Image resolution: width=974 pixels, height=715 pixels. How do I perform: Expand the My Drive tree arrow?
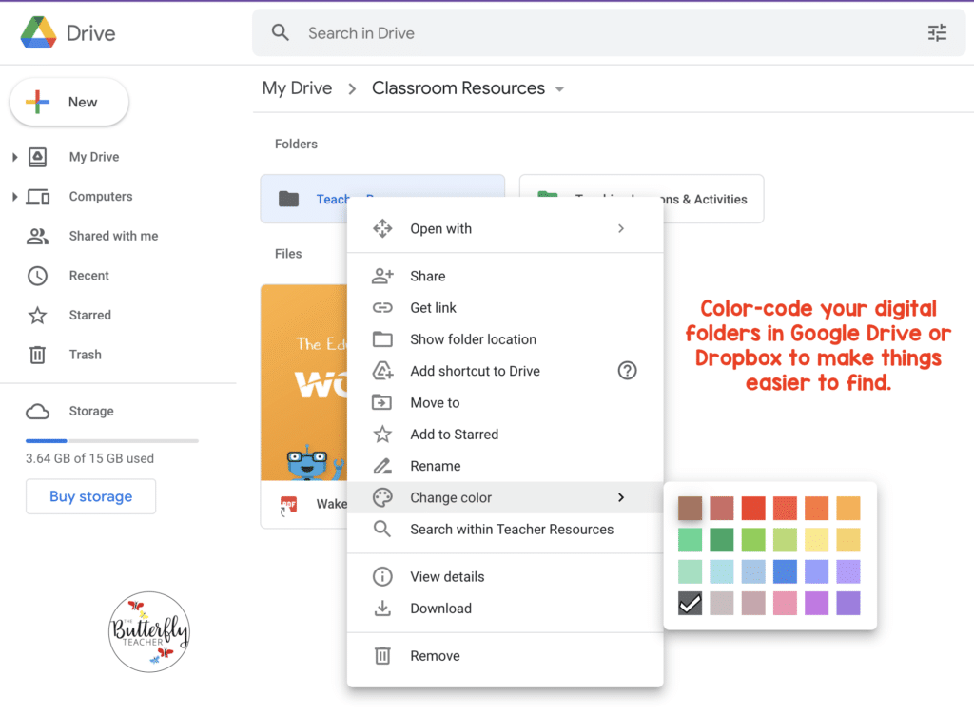15,157
